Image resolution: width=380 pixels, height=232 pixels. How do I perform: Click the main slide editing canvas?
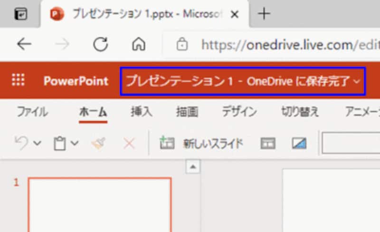[331, 201]
